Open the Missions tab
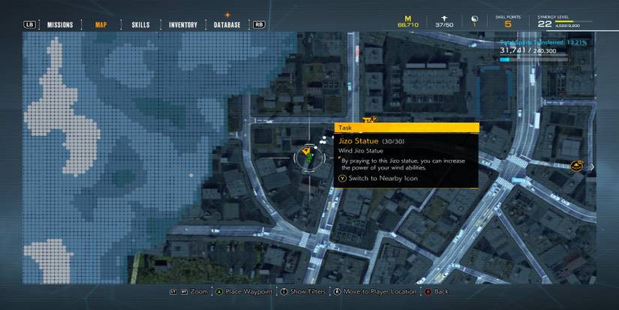The width and height of the screenshot is (619, 310). (x=60, y=25)
